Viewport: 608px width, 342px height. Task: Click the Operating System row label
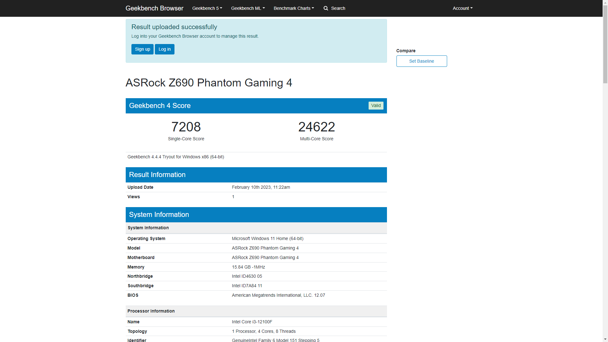click(146, 238)
